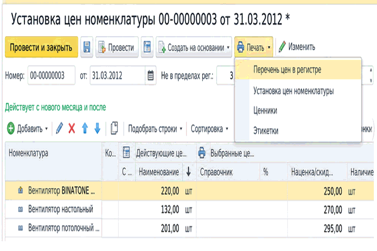Click the save diskette icon
Image resolution: width=377 pixels, height=251 pixels.
pos(86,47)
